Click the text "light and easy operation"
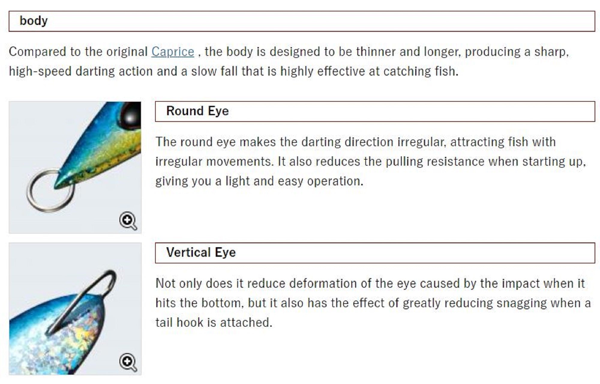 (294, 181)
